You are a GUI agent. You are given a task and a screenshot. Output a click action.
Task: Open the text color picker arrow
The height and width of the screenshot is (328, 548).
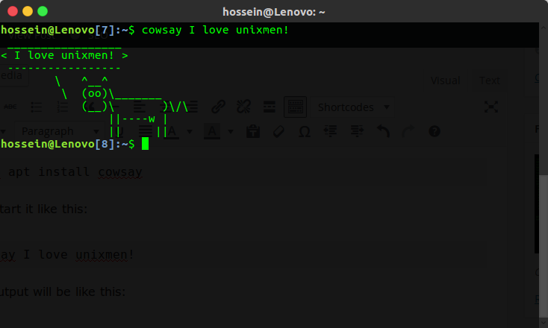pyautogui.click(x=190, y=131)
